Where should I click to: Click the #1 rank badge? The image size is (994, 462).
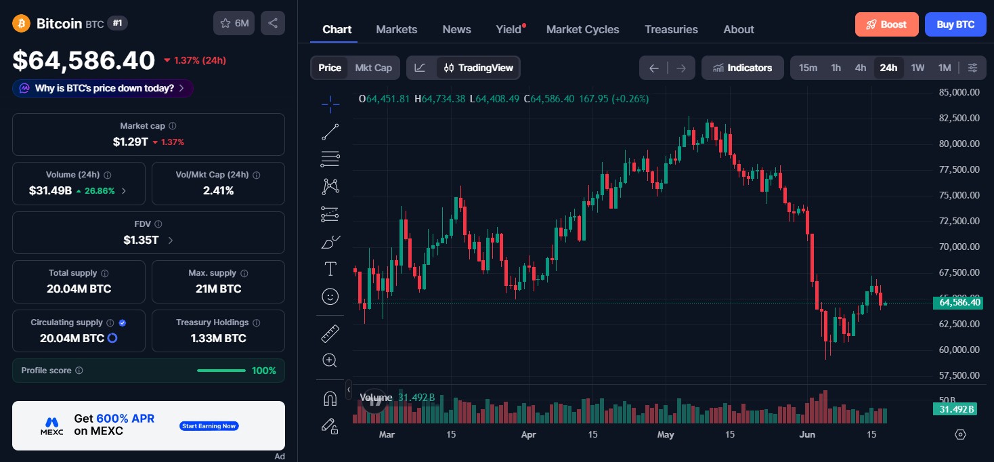click(x=118, y=23)
